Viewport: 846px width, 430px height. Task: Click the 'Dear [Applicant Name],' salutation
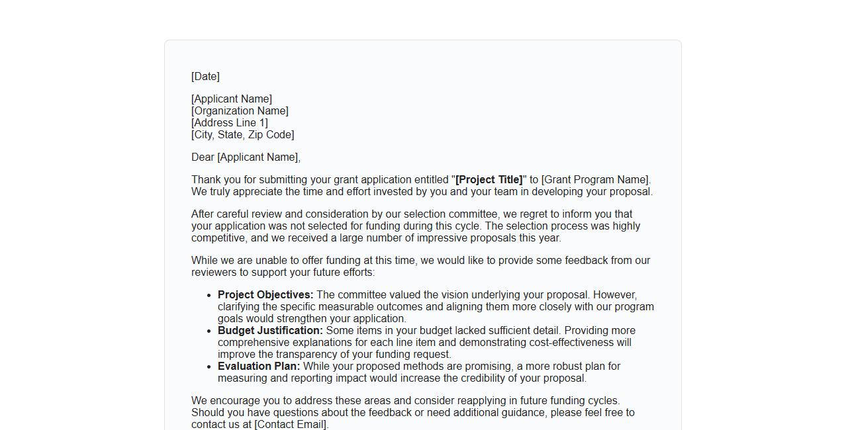coord(246,157)
